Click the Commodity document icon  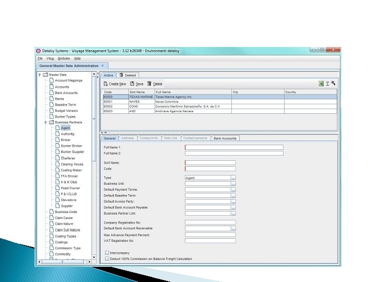point(52,254)
